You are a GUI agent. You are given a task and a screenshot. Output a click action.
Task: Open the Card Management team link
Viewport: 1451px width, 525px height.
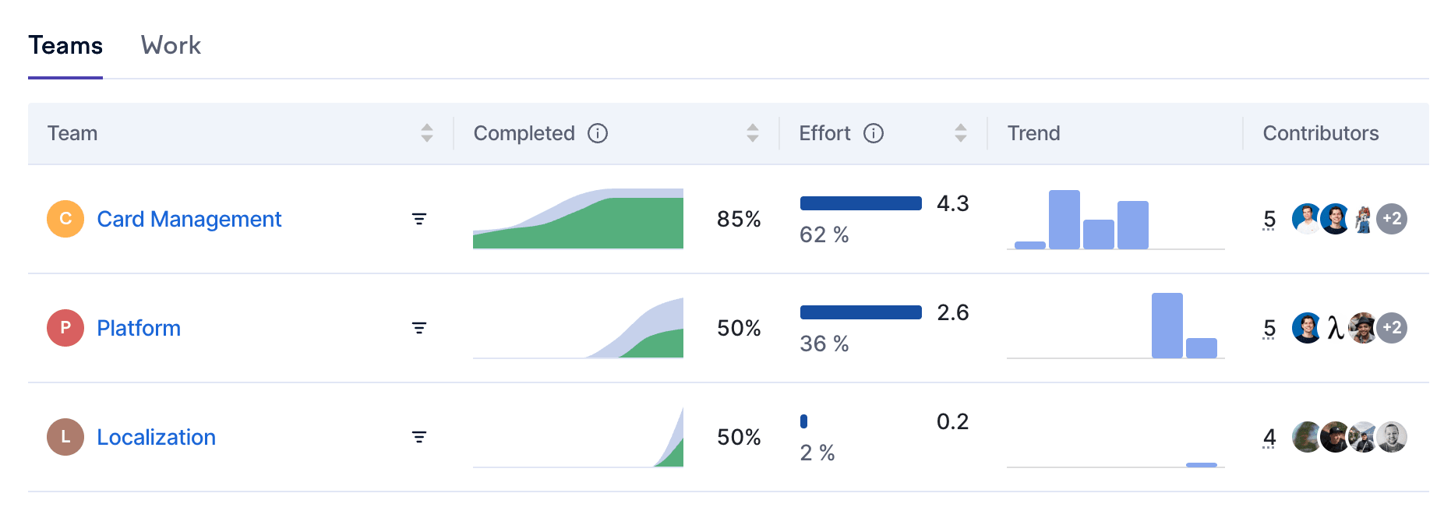click(x=189, y=219)
